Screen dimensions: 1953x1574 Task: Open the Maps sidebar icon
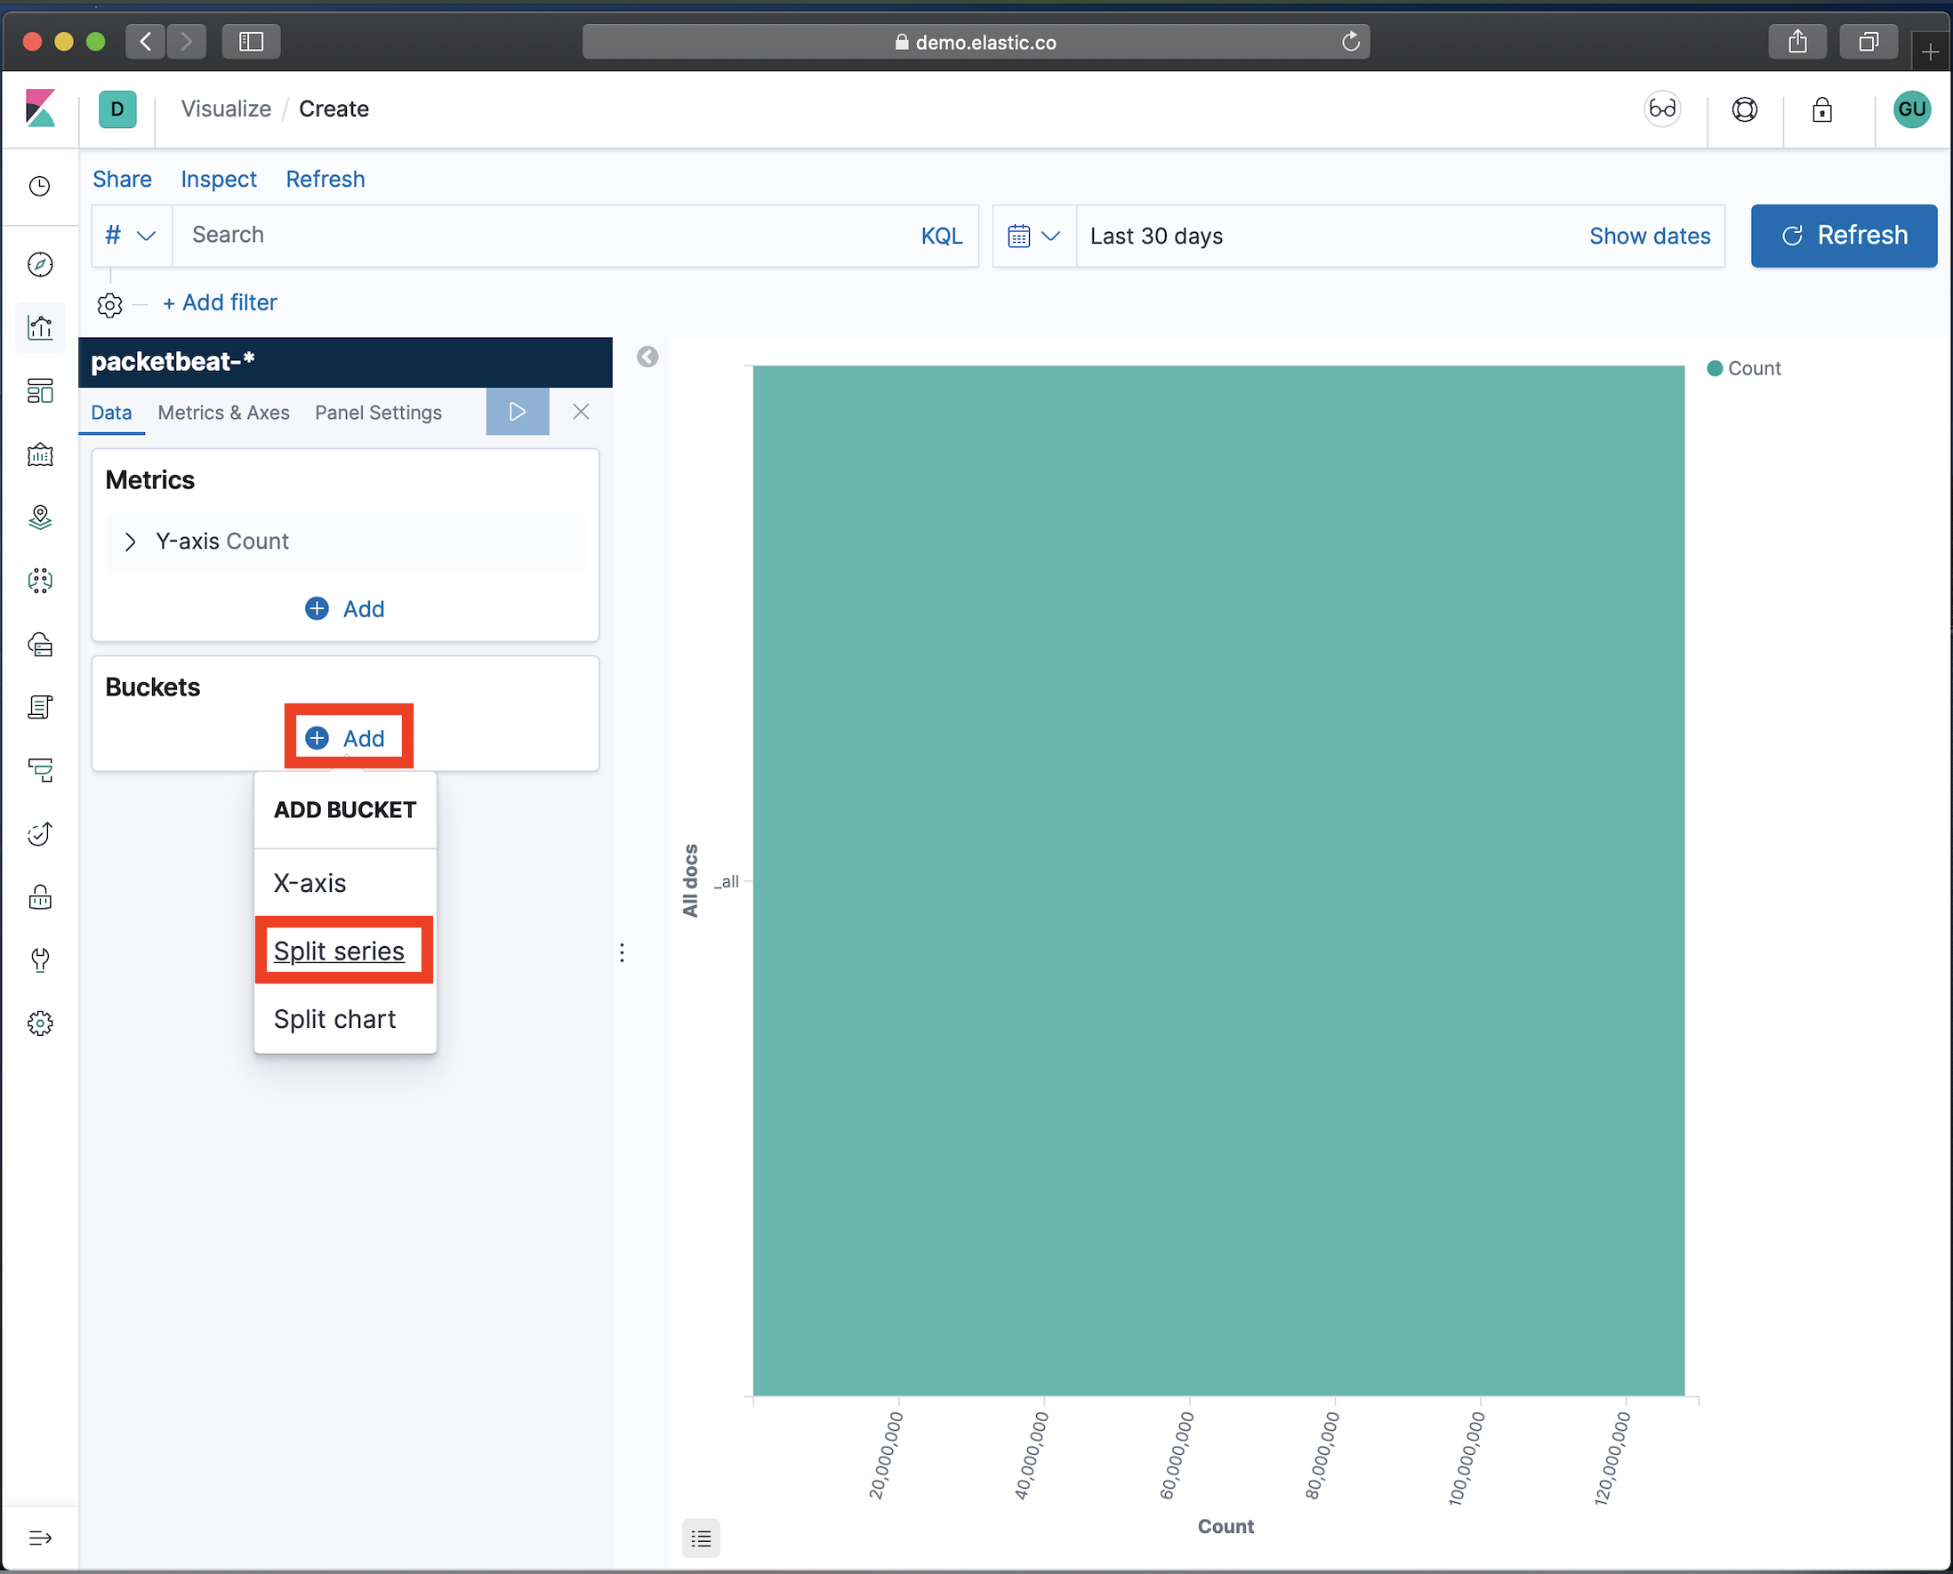pyautogui.click(x=40, y=517)
